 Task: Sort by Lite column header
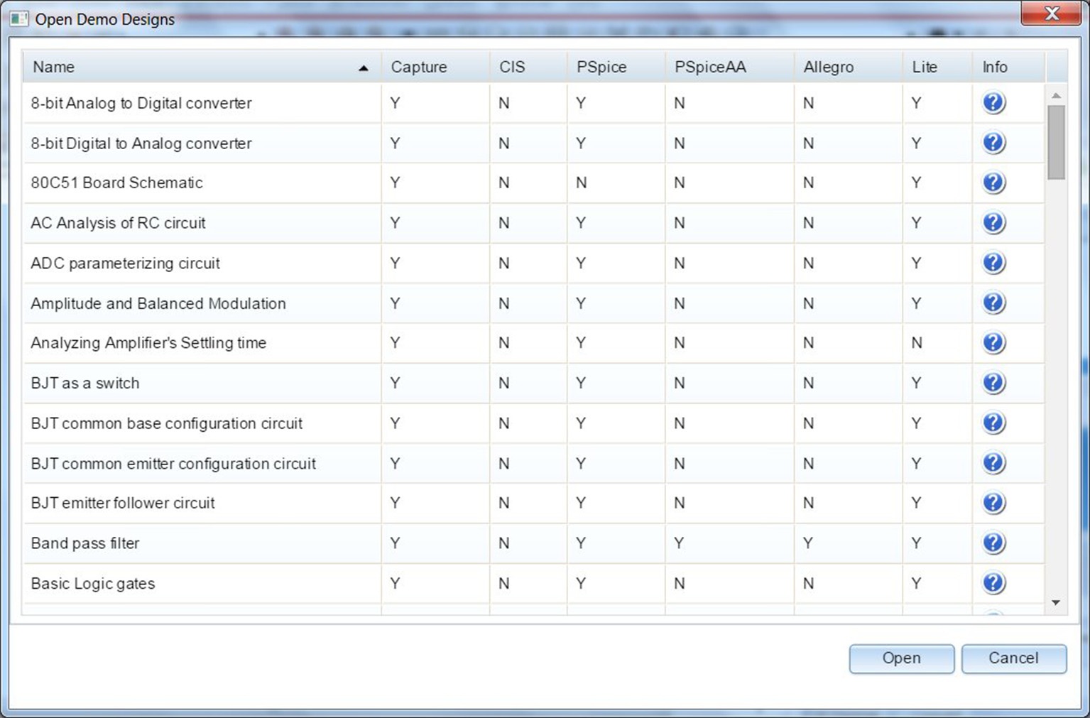[x=937, y=67]
